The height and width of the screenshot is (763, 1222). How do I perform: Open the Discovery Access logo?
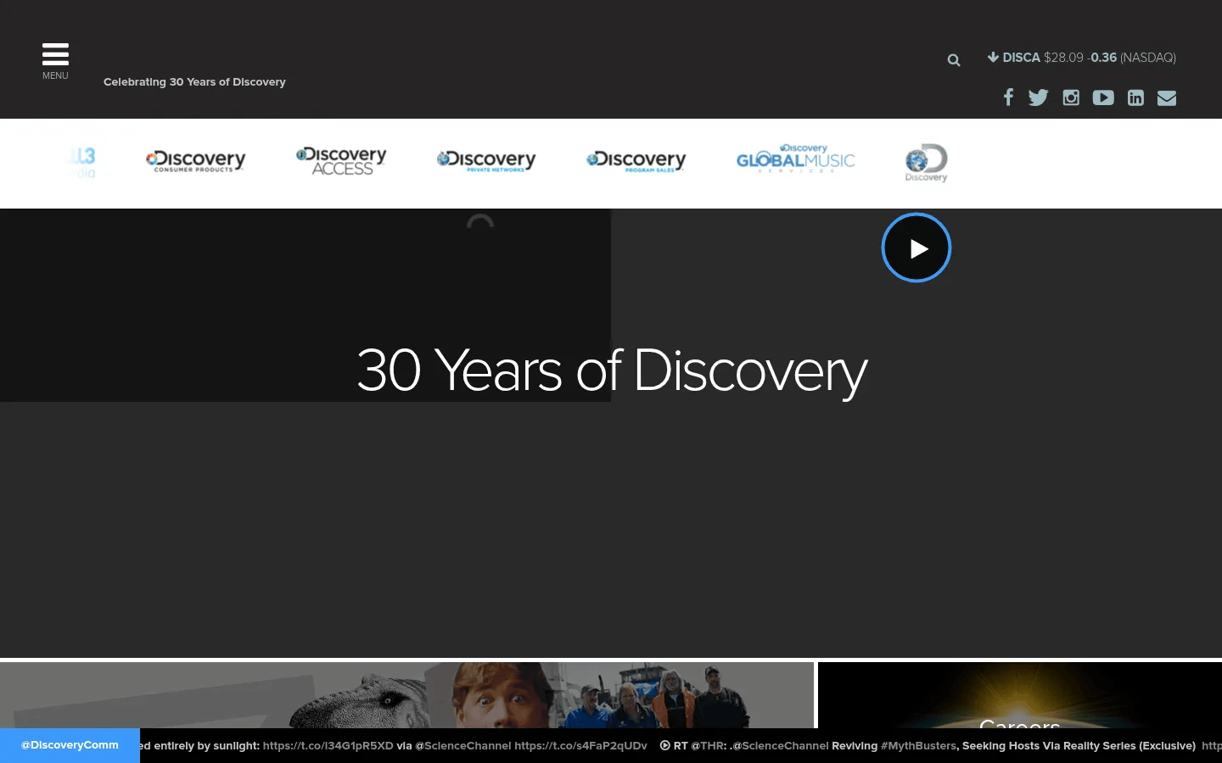(341, 160)
